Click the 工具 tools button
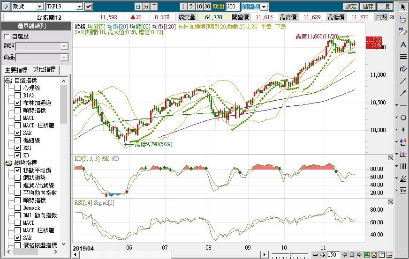The width and height of the screenshot is (409, 259). pyautogui.click(x=385, y=7)
